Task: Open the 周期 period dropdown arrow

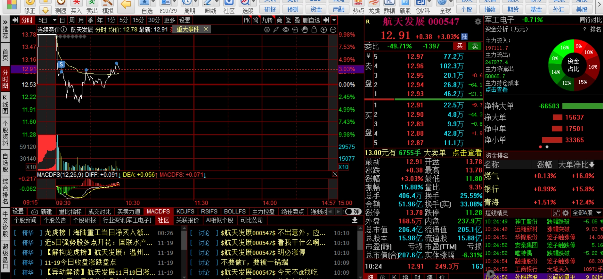Action: (195, 3)
